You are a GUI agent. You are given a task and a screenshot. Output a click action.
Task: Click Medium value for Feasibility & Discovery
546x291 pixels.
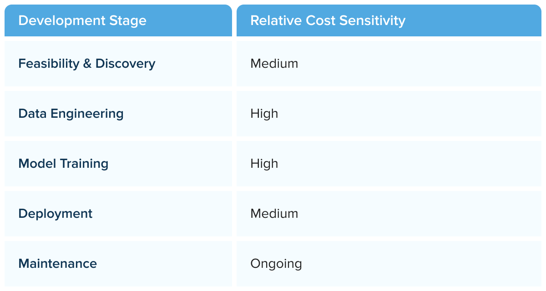tap(274, 64)
